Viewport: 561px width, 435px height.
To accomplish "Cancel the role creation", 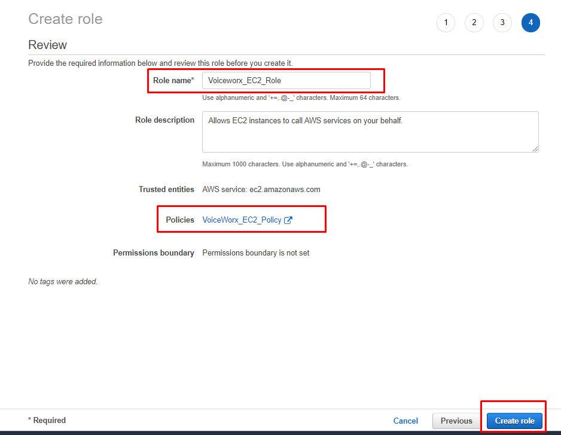I will pos(405,421).
